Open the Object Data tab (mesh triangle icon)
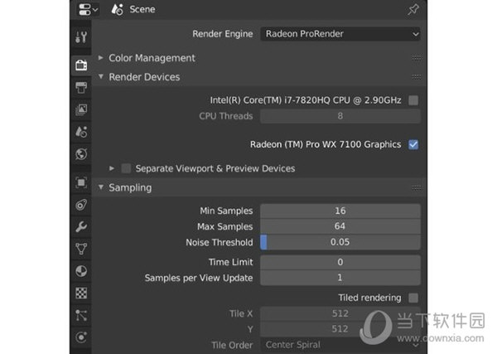 (x=81, y=249)
